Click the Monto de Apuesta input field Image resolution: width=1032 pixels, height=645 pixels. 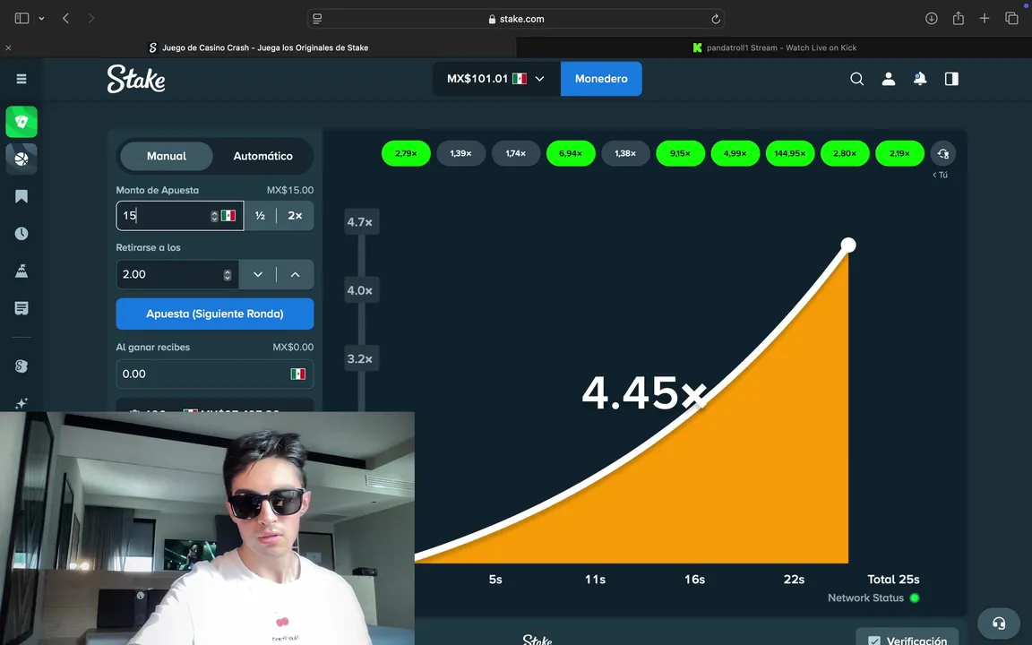tap(180, 216)
